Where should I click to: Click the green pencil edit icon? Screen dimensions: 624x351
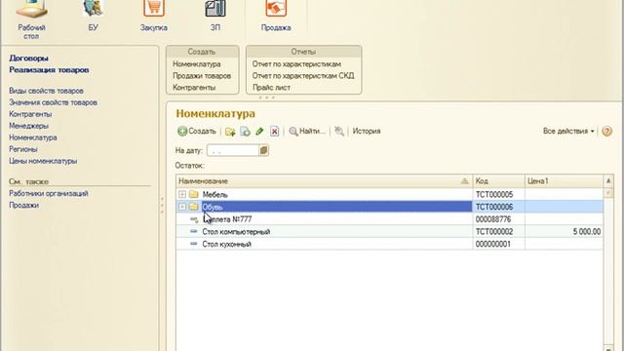[x=259, y=132]
